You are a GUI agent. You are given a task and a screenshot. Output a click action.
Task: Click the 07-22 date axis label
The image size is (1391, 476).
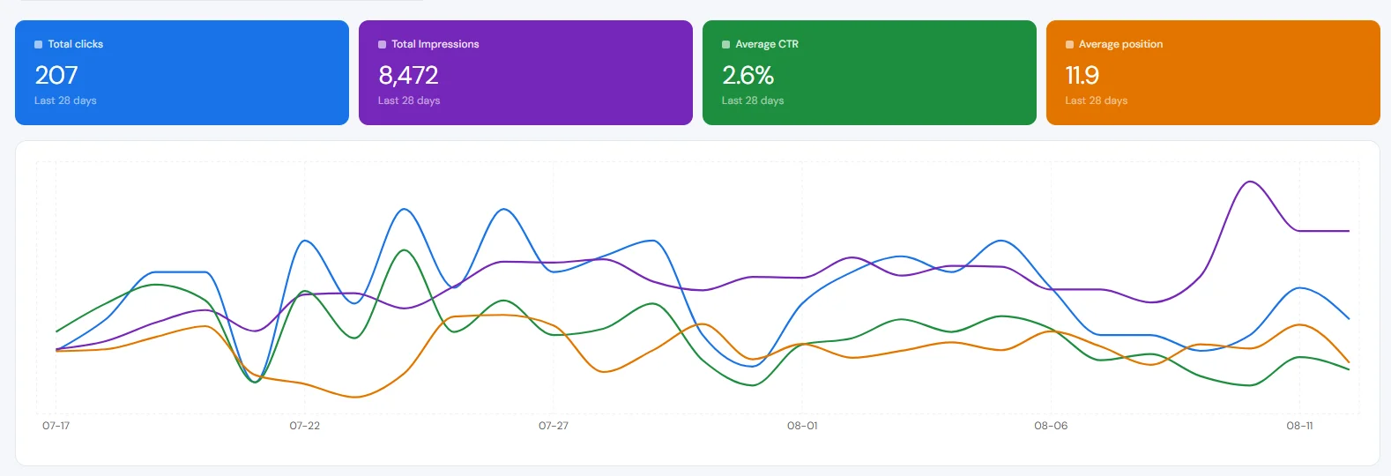(305, 426)
